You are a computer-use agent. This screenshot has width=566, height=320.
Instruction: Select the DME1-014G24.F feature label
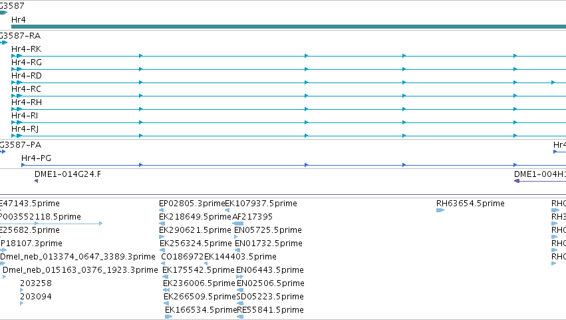tap(67, 174)
